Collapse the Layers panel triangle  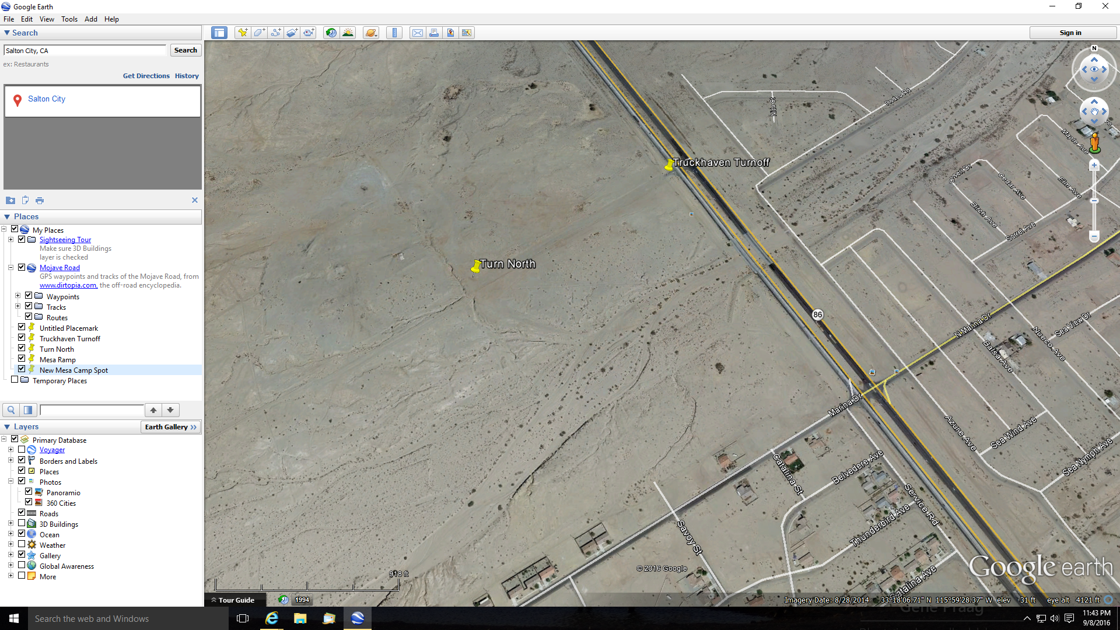coord(7,426)
